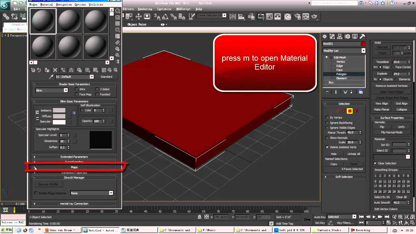Go to the end frame button
The height and width of the screenshot is (234, 416).
pos(387,217)
